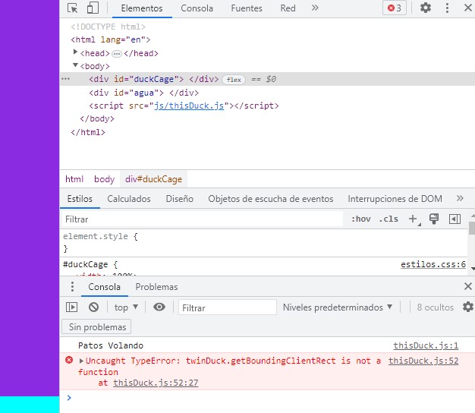This screenshot has width=475, height=413.
Task: Open the console settings gear
Action: [x=468, y=307]
